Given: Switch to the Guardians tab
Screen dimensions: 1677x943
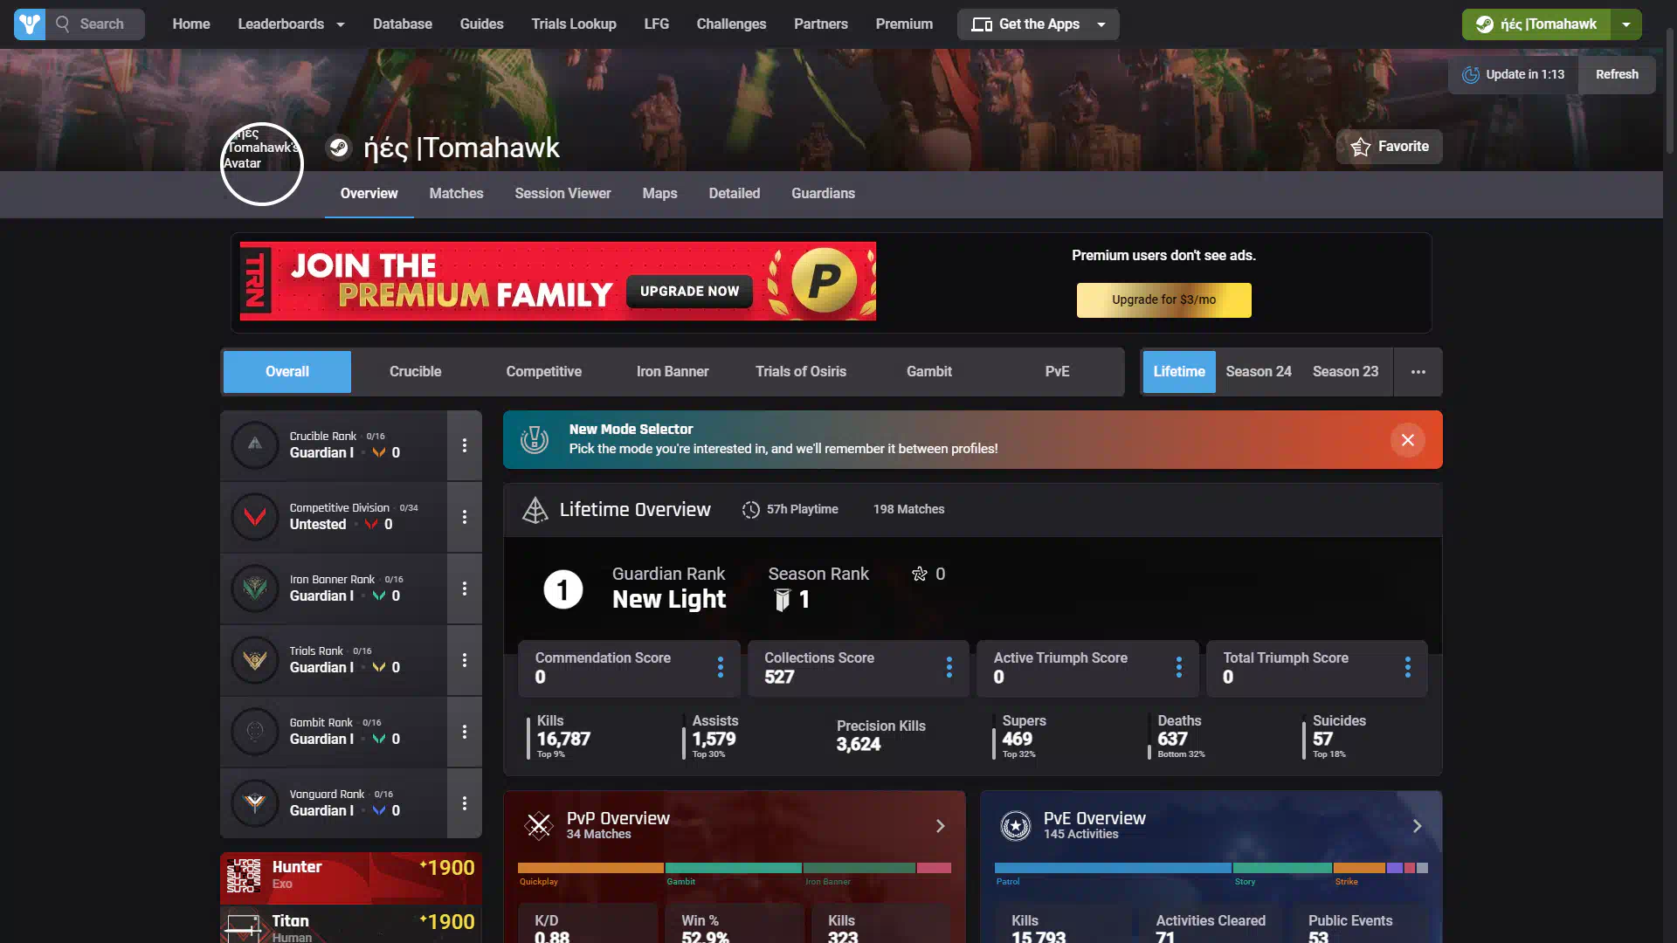Looking at the screenshot, I should [823, 194].
